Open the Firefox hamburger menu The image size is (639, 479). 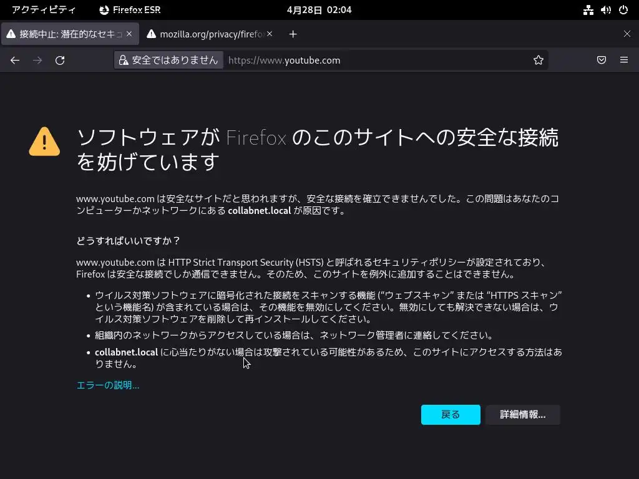[x=624, y=60]
